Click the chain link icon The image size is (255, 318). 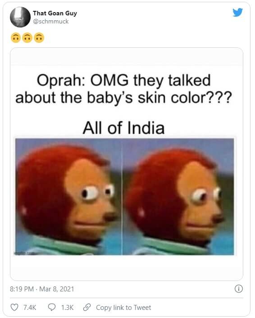point(87,307)
